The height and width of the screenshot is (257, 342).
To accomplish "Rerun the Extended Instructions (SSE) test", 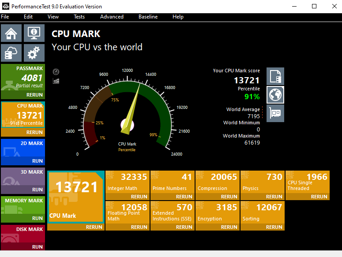I will [x=172, y=227].
